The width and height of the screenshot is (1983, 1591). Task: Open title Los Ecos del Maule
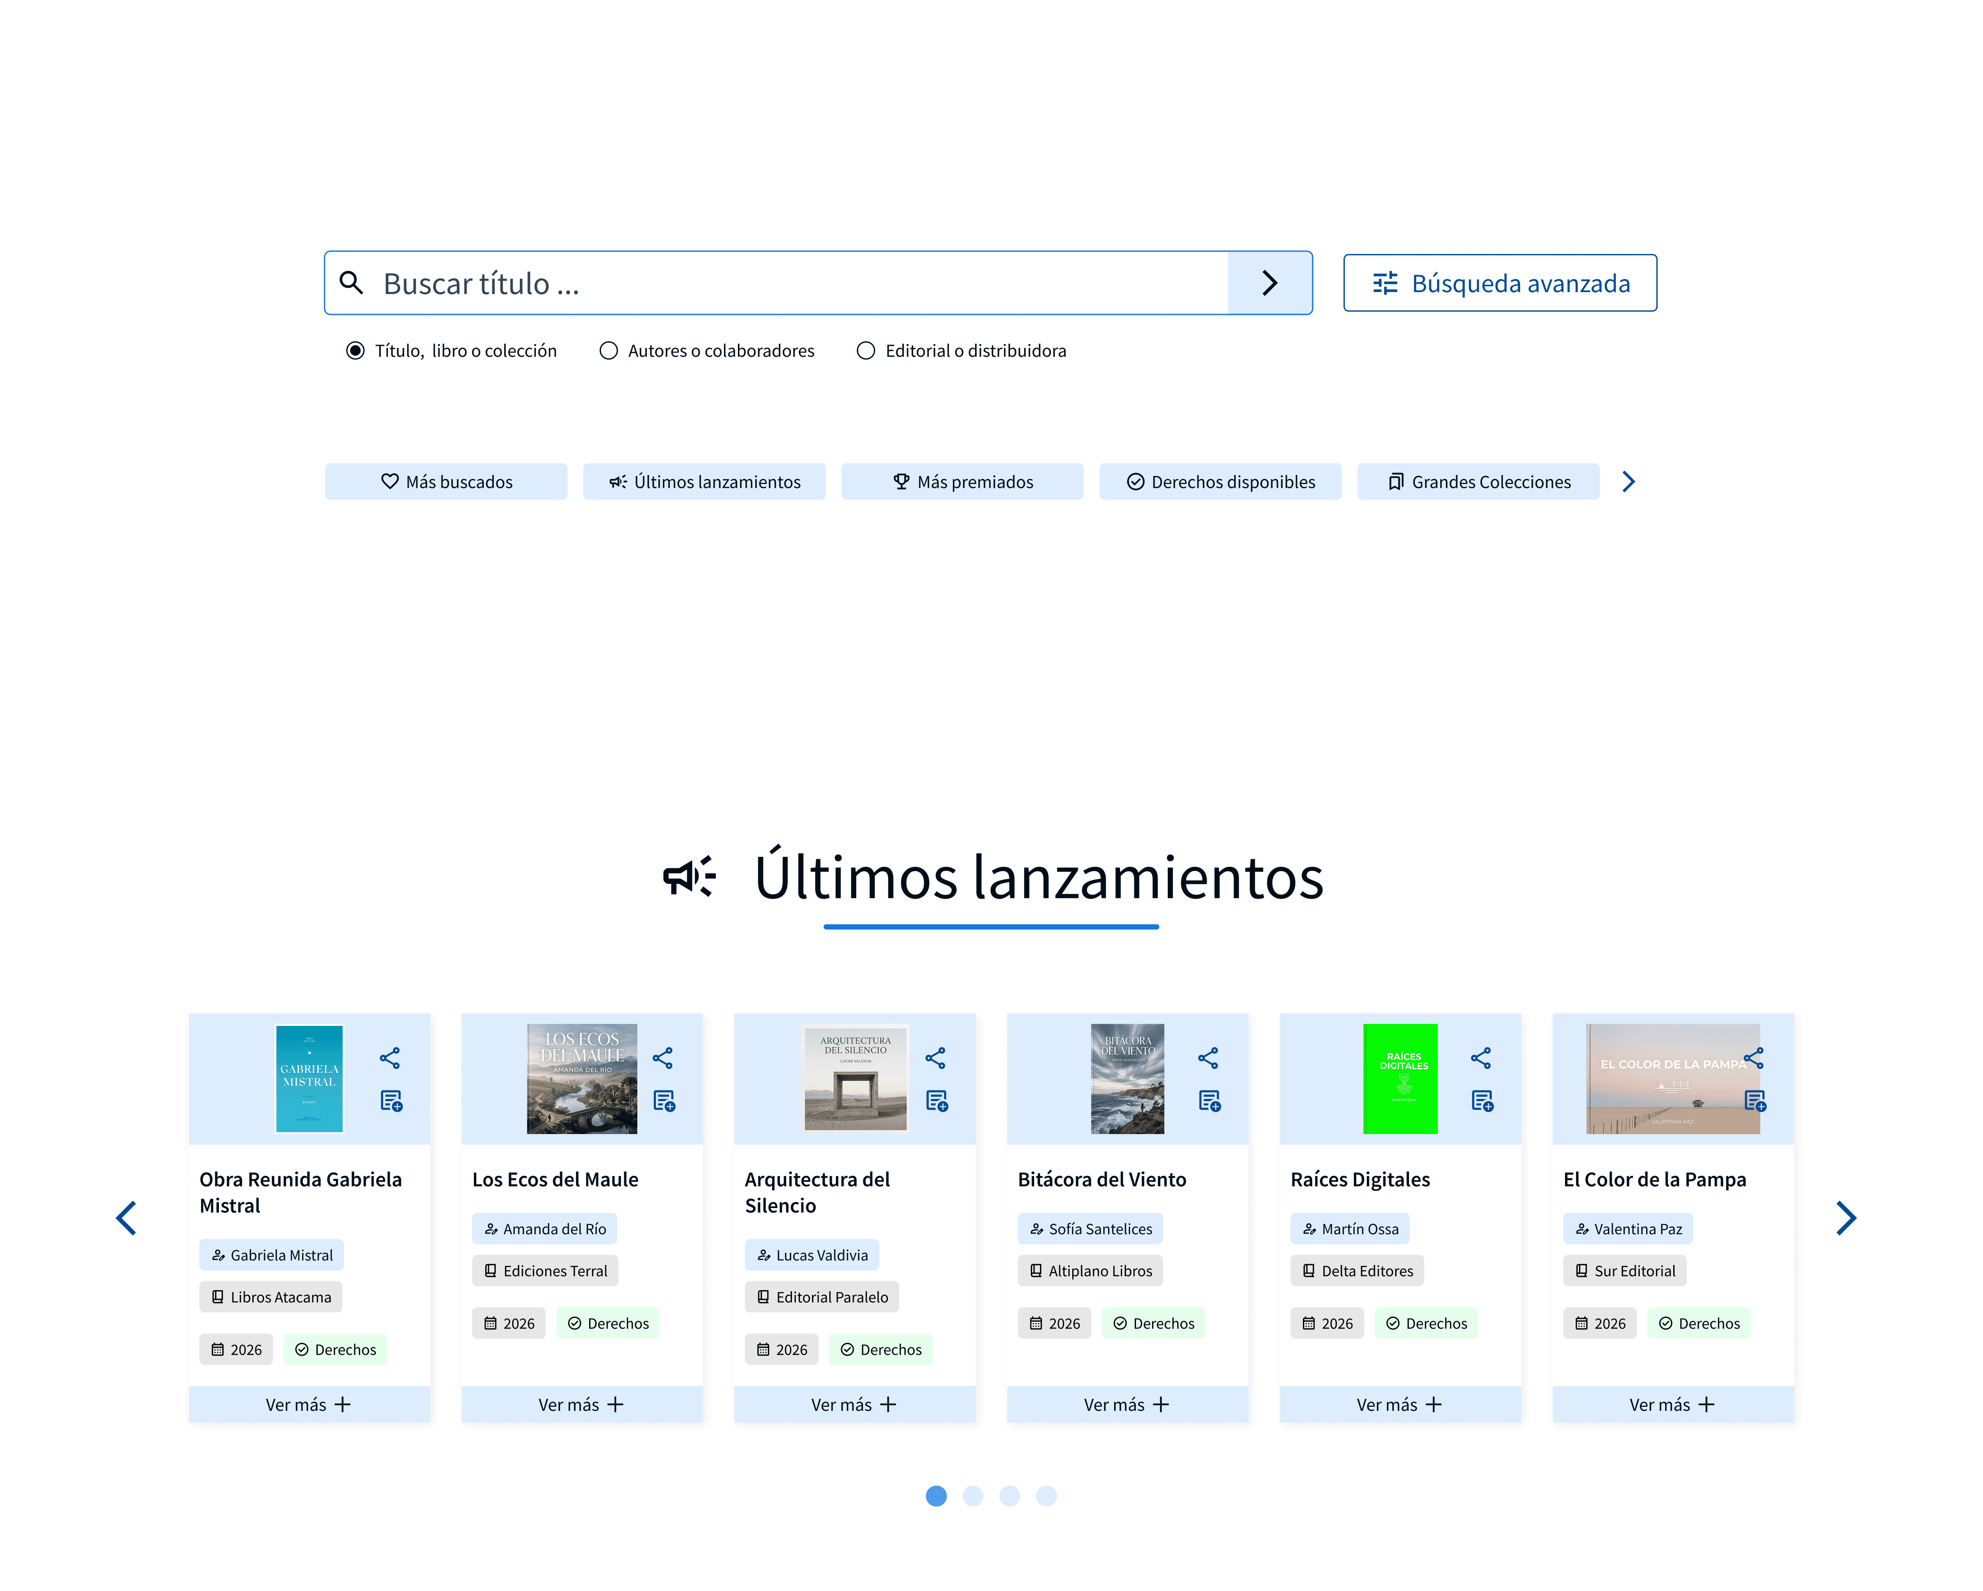[554, 1178]
